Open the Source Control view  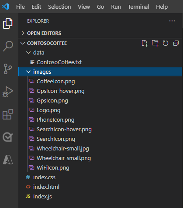pos(8,69)
